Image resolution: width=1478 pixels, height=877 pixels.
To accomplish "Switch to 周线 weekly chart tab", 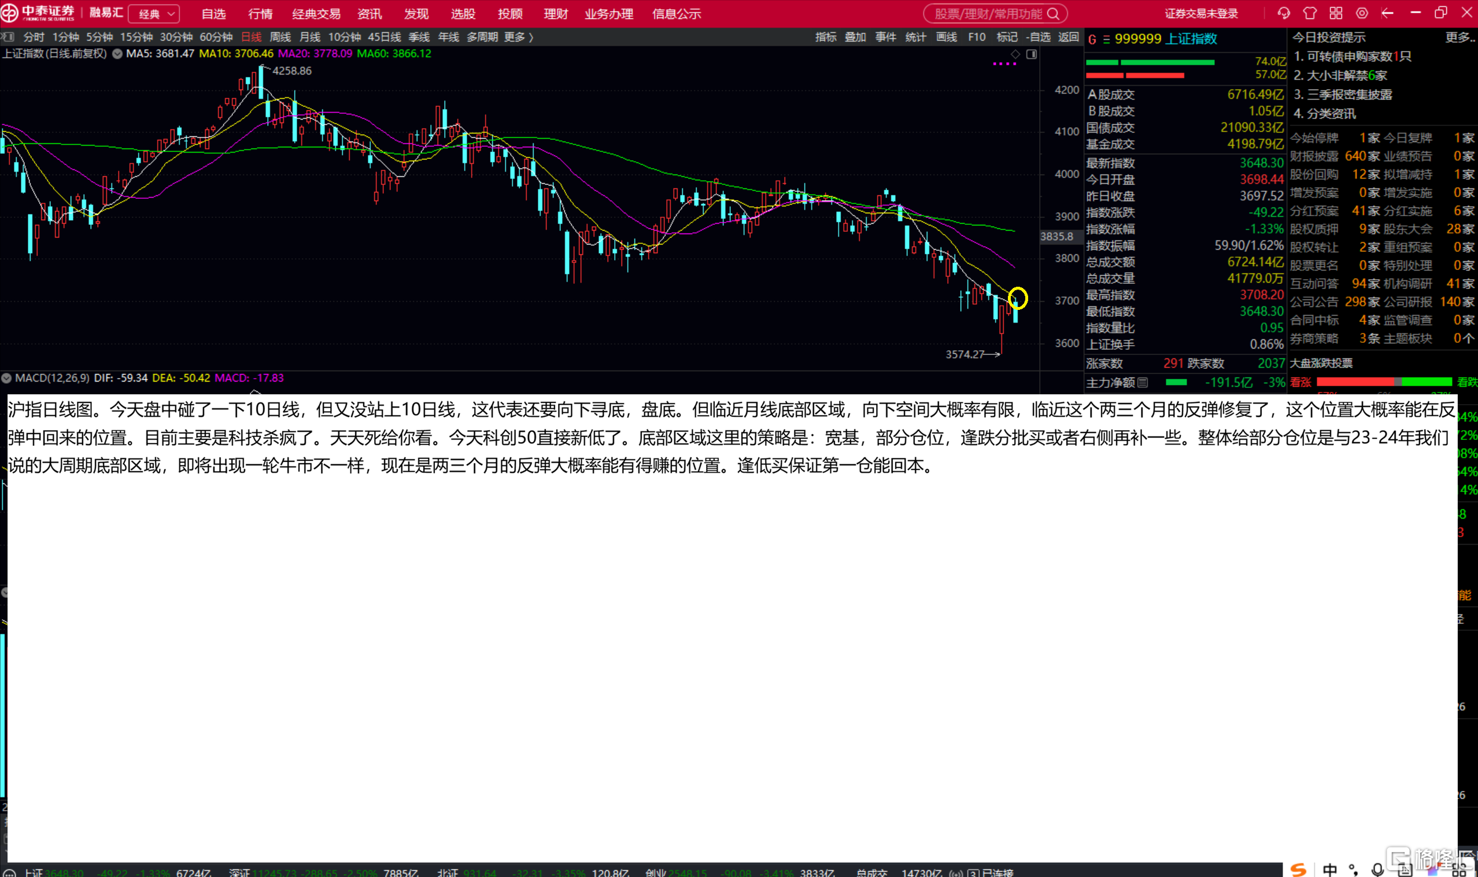I will click(x=280, y=37).
